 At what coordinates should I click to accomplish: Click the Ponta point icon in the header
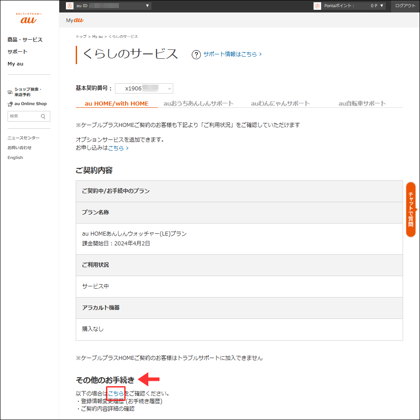[317, 6]
